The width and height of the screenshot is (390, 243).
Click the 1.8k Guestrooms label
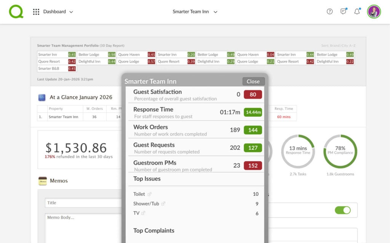tap(340, 174)
